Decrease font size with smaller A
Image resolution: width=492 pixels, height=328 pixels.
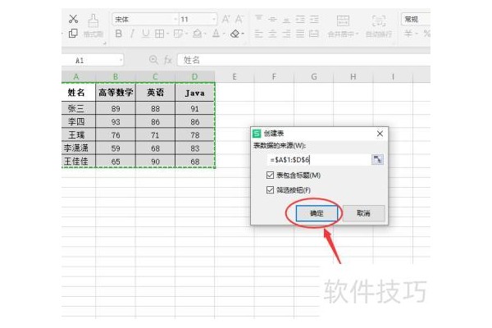[x=239, y=20]
